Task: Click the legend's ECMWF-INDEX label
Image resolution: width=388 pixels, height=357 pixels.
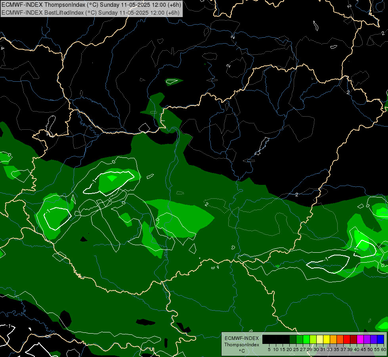Action: (242, 338)
